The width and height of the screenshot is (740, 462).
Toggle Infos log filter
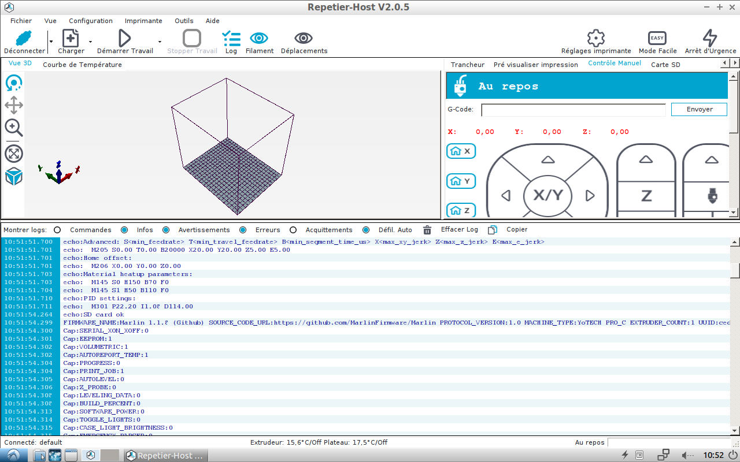click(x=124, y=230)
